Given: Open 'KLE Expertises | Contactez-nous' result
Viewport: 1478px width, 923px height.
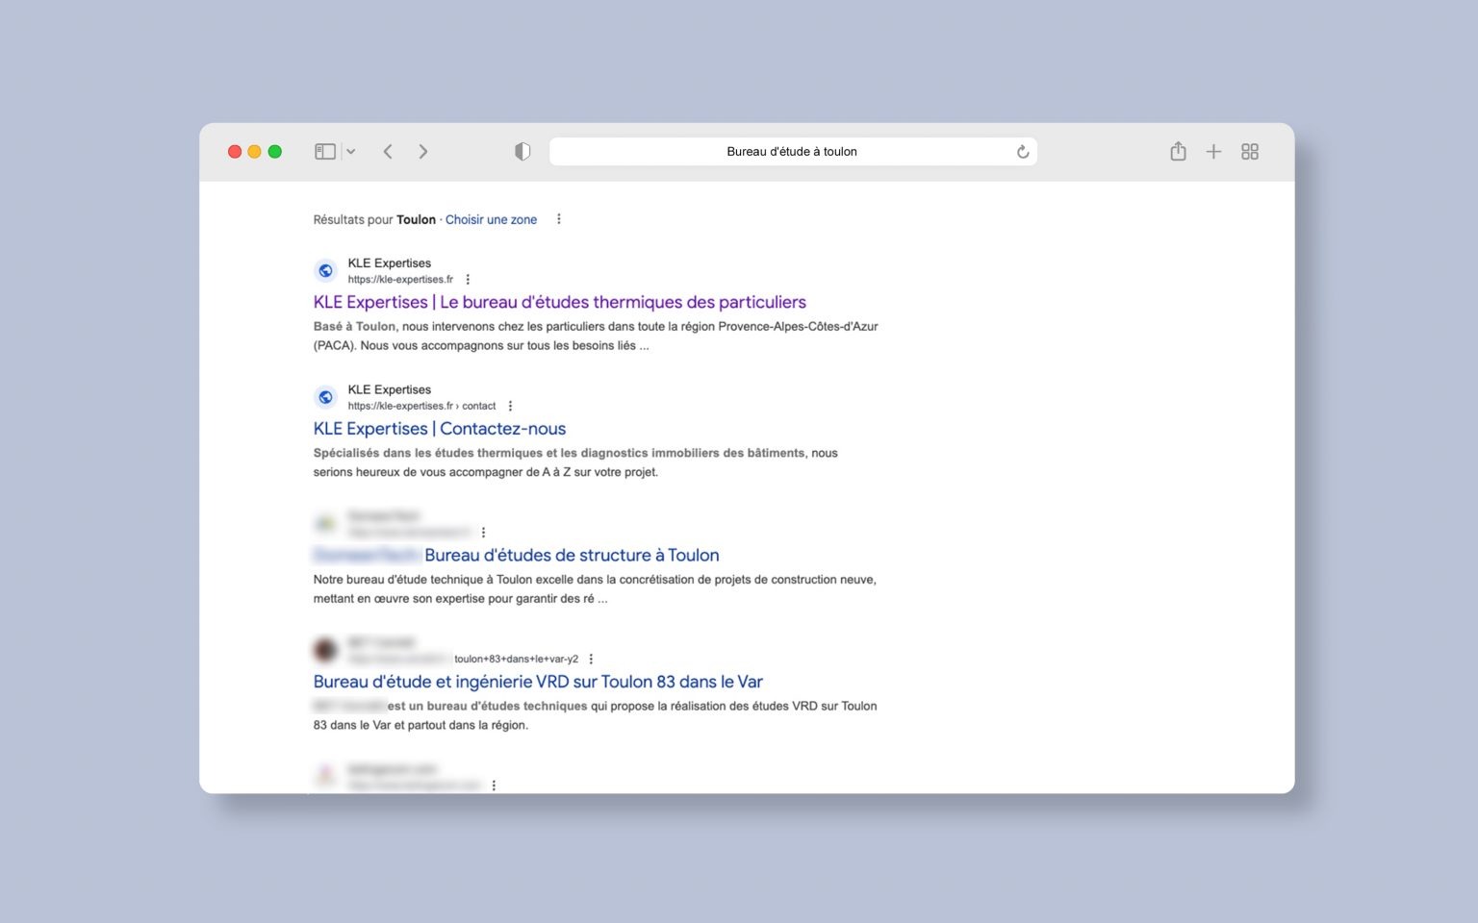Looking at the screenshot, I should [x=439, y=429].
